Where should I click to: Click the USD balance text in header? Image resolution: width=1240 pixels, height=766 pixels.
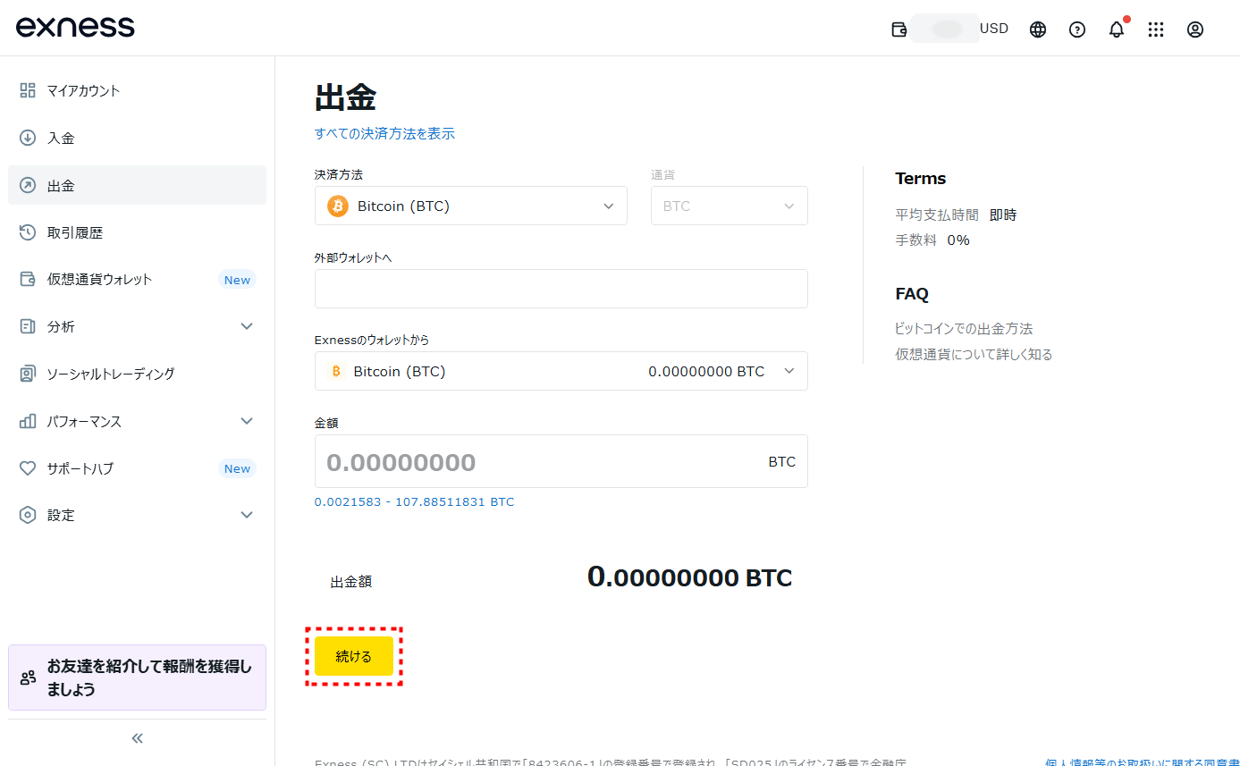[994, 29]
